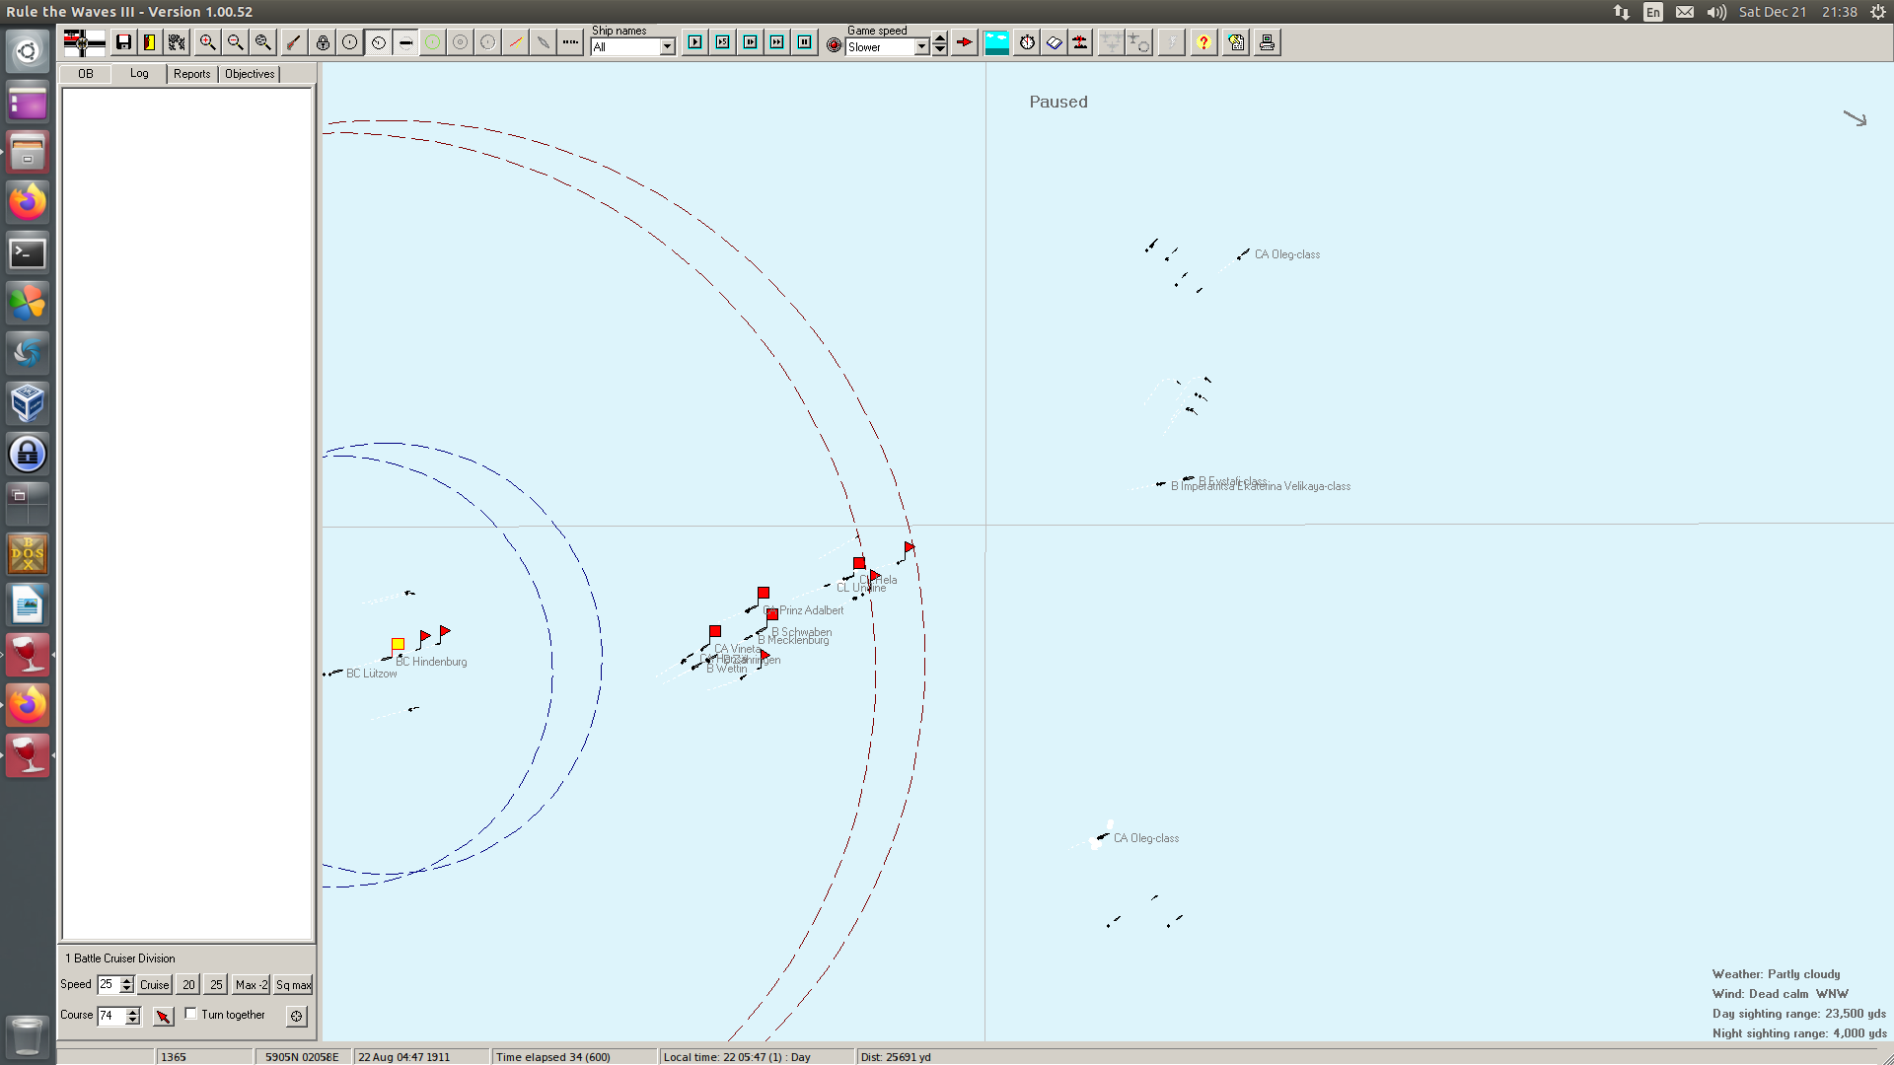This screenshot has width=1894, height=1065.
Task: Click the airplane with circle icon
Action: click(x=1139, y=42)
